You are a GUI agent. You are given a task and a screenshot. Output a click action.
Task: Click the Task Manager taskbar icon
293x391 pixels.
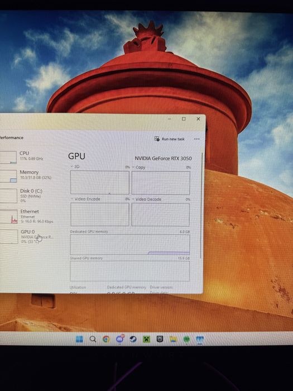coord(200,340)
